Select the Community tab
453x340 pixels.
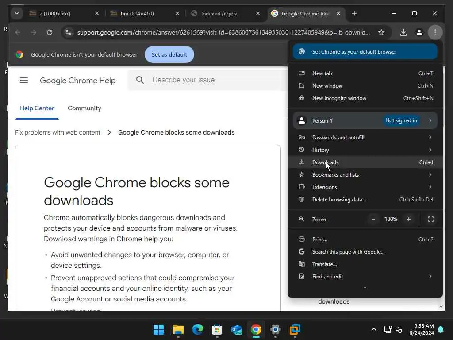[84, 108]
